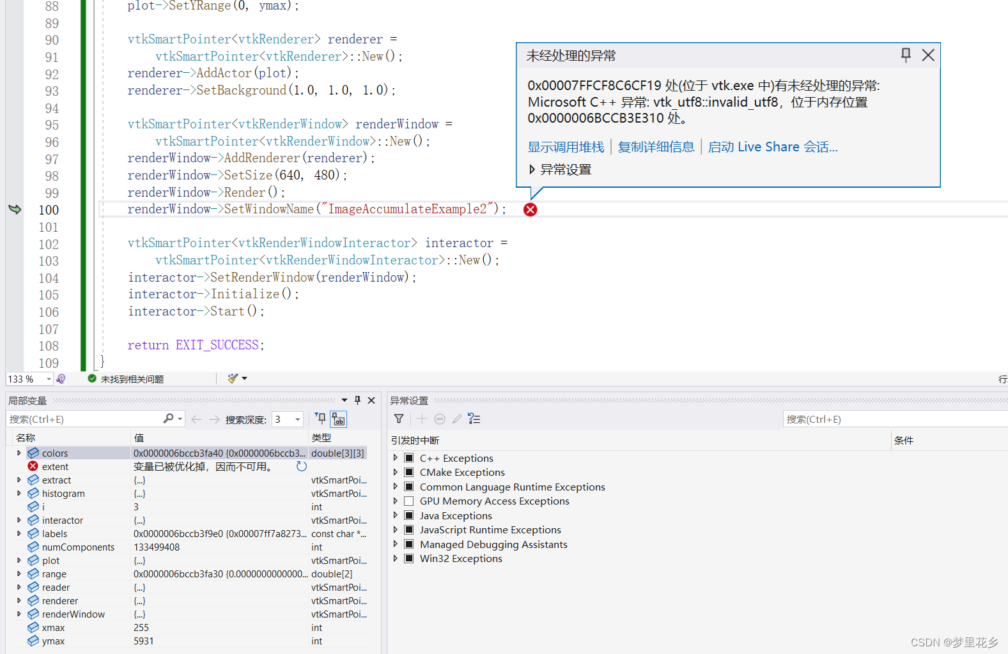Refresh the extent variable value
The height and width of the screenshot is (654, 1008).
[302, 466]
